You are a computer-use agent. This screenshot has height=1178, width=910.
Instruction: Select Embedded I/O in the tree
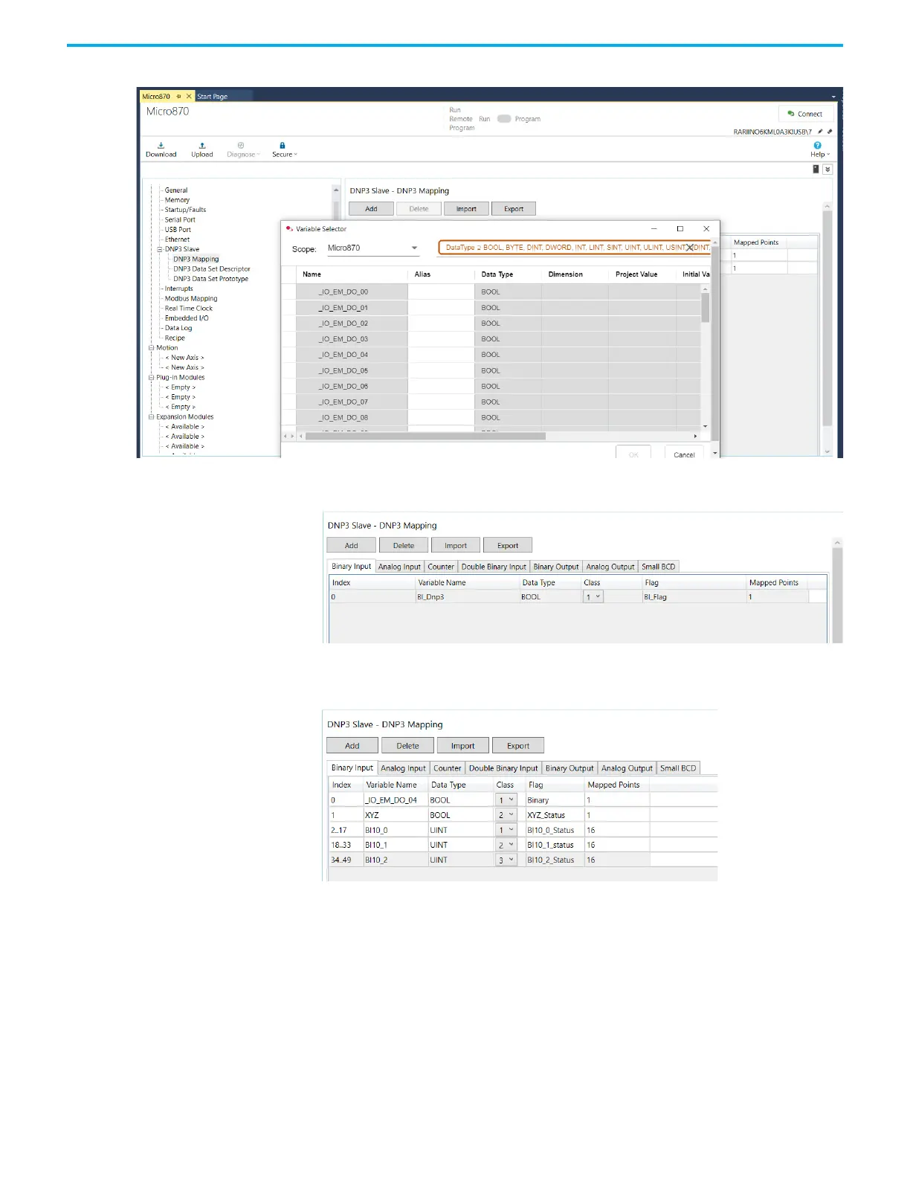pyautogui.click(x=187, y=318)
